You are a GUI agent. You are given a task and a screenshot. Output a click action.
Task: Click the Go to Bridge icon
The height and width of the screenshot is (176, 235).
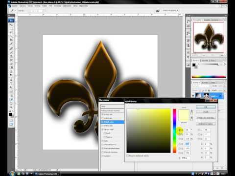158,11
